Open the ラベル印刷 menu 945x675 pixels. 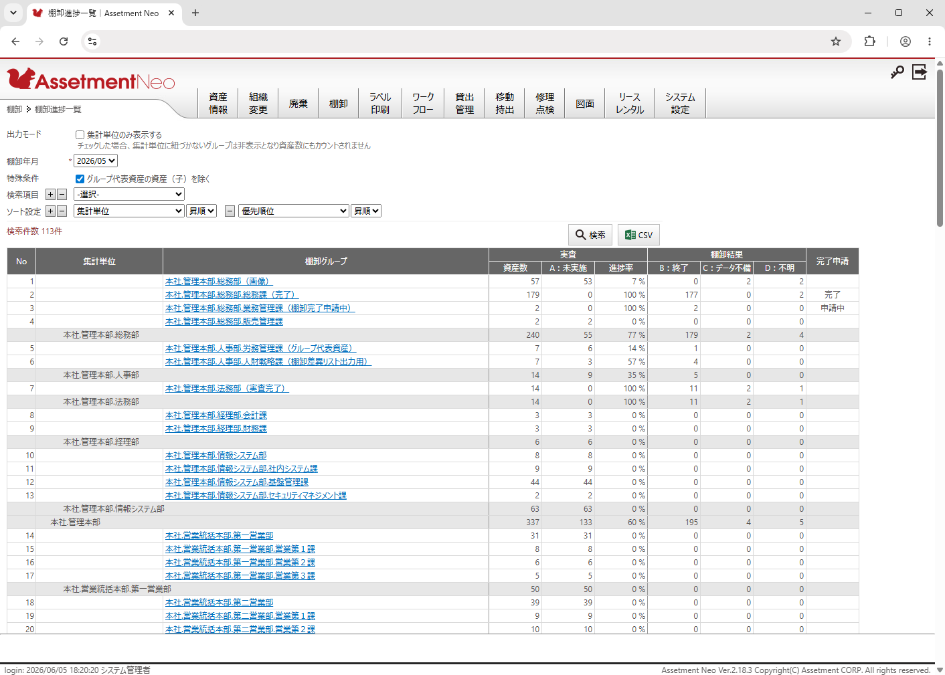(380, 104)
